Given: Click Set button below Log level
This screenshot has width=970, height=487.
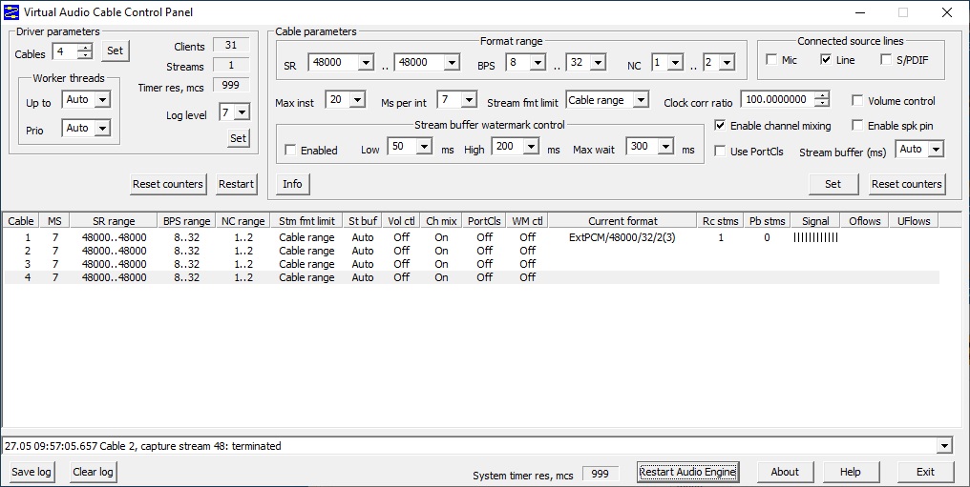Looking at the screenshot, I should tap(238, 138).
